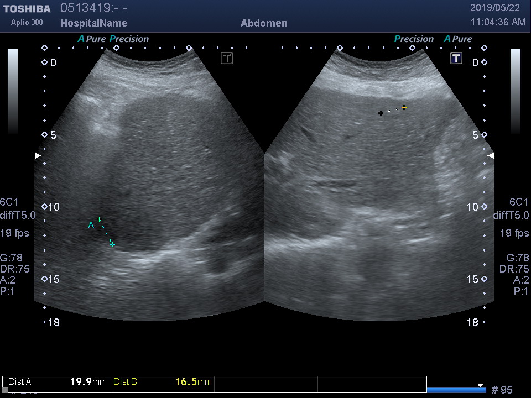The width and height of the screenshot is (531, 398).
Task: Click the blue cine memory bar
Action: pos(456,390)
